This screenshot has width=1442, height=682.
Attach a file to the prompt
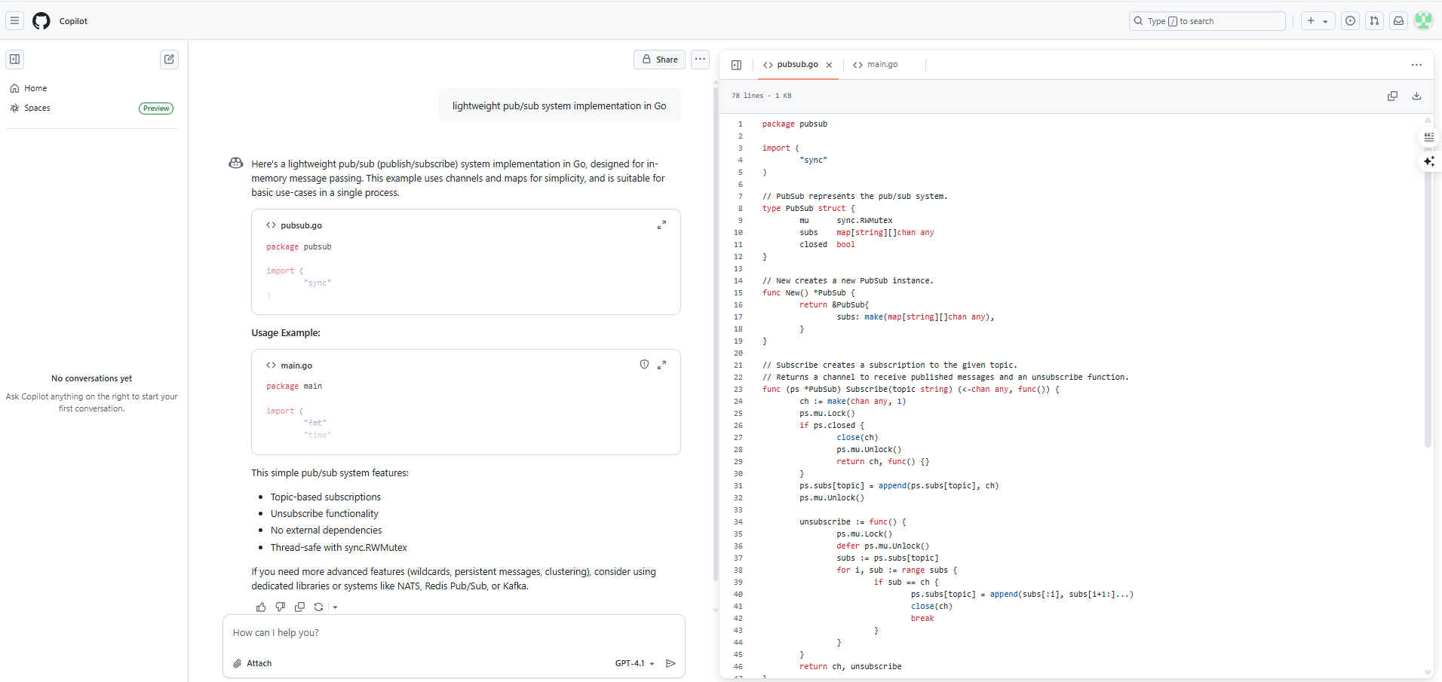click(253, 663)
